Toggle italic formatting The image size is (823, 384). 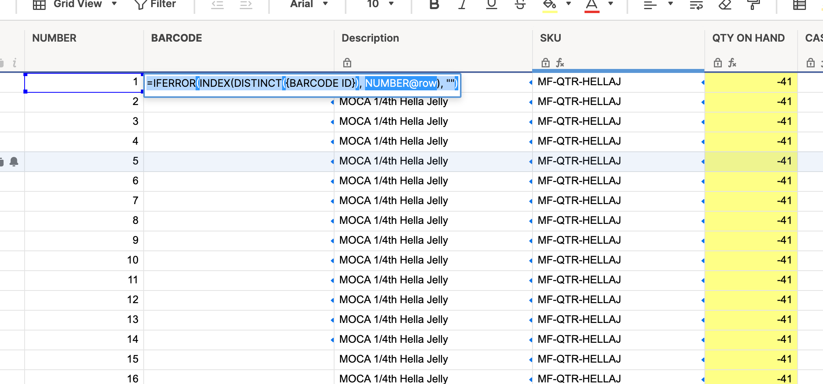tap(462, 4)
